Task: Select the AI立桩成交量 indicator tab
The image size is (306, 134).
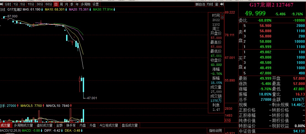Action: point(109,126)
